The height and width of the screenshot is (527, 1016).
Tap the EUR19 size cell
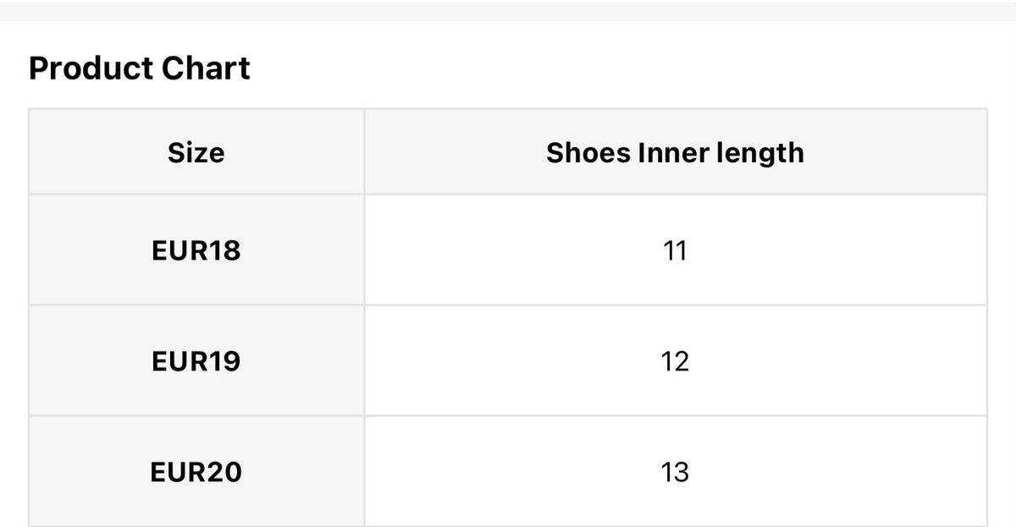tap(196, 361)
